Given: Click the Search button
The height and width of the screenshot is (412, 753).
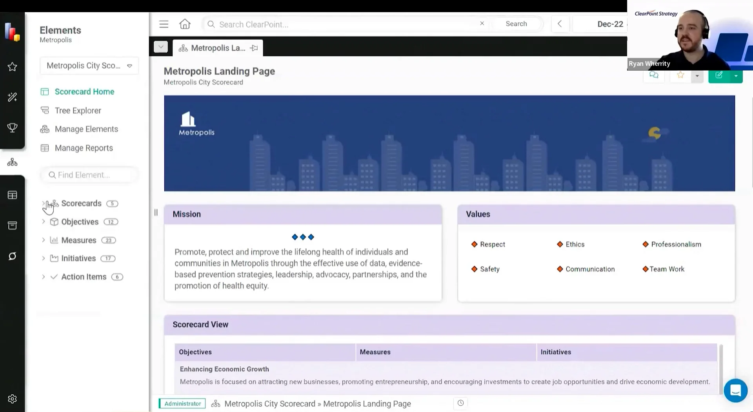Looking at the screenshot, I should pos(516,24).
